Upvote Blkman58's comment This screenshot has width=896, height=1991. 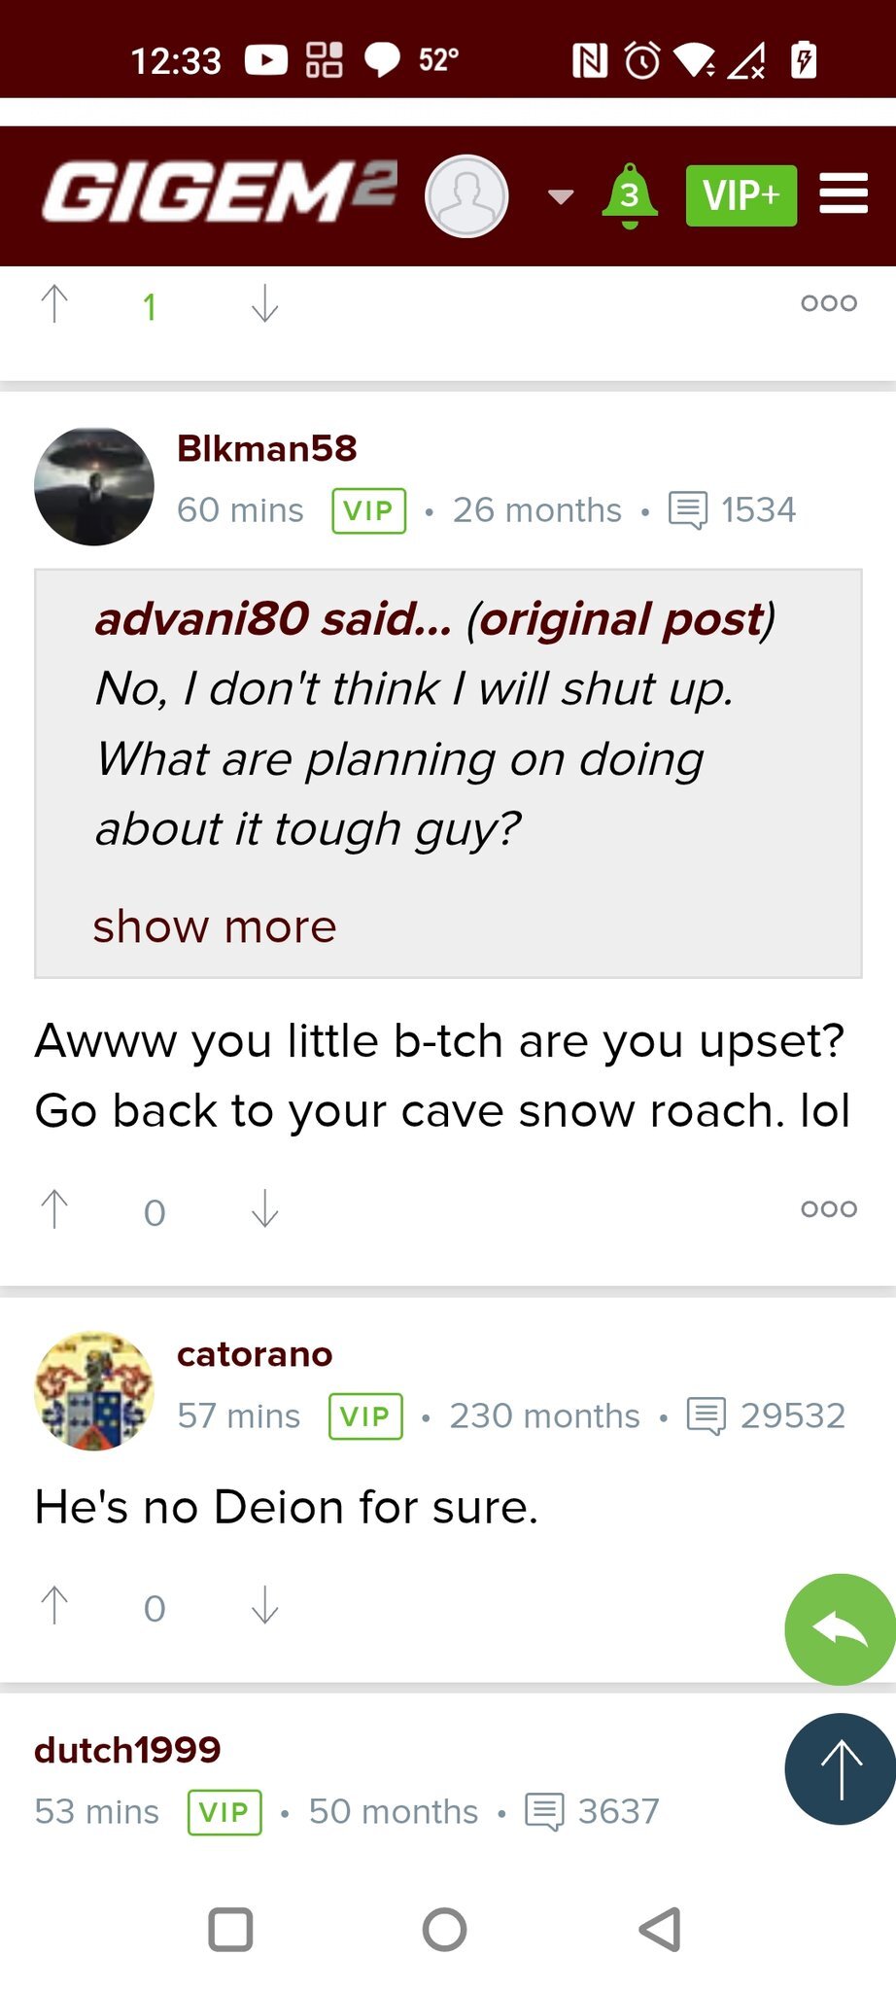coord(54,1210)
